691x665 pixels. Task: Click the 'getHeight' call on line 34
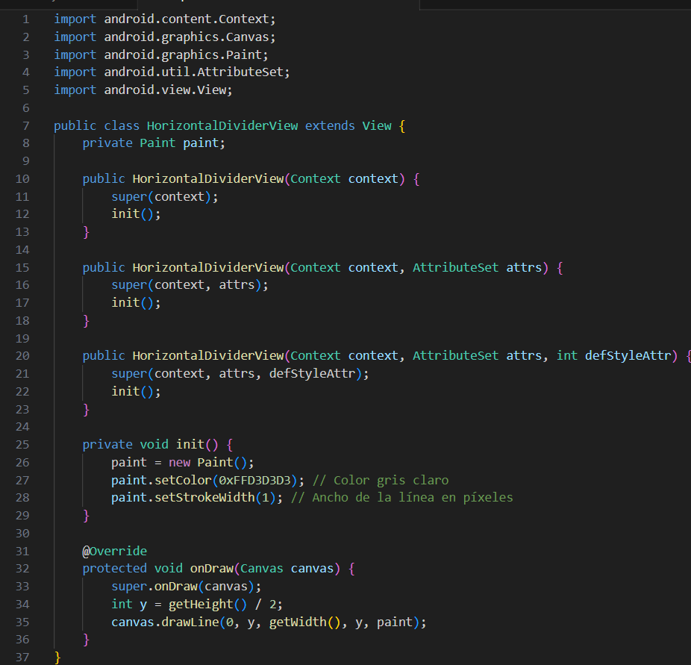point(201,605)
